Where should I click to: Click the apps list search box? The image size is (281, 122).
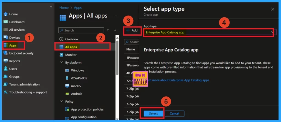131,42
